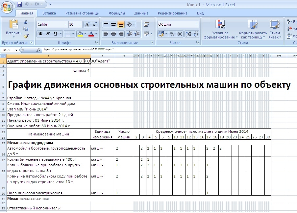
Task: Toggle underline (Ч) formatting
Action: tap(55, 34)
